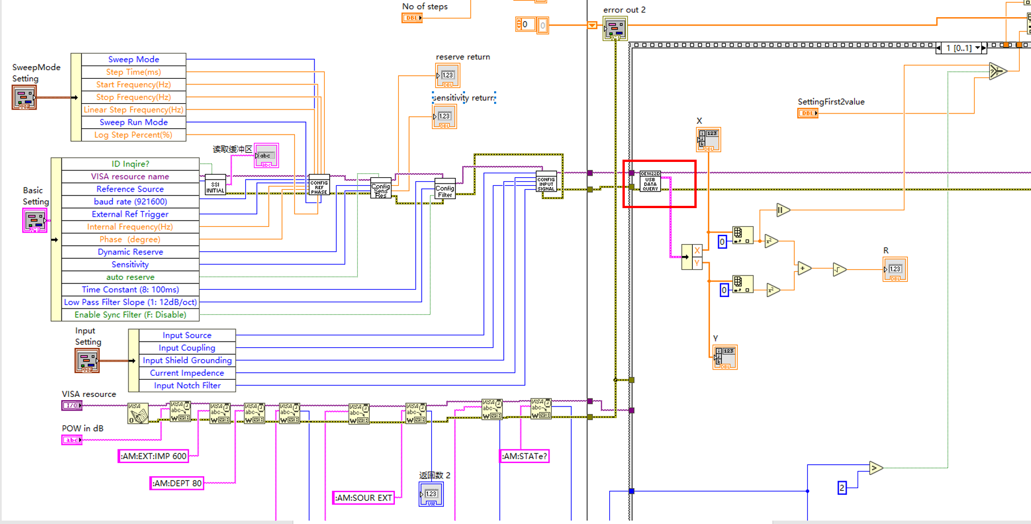Select the Input Setting cluster terminal
This screenshot has width=1031, height=524.
(87, 360)
